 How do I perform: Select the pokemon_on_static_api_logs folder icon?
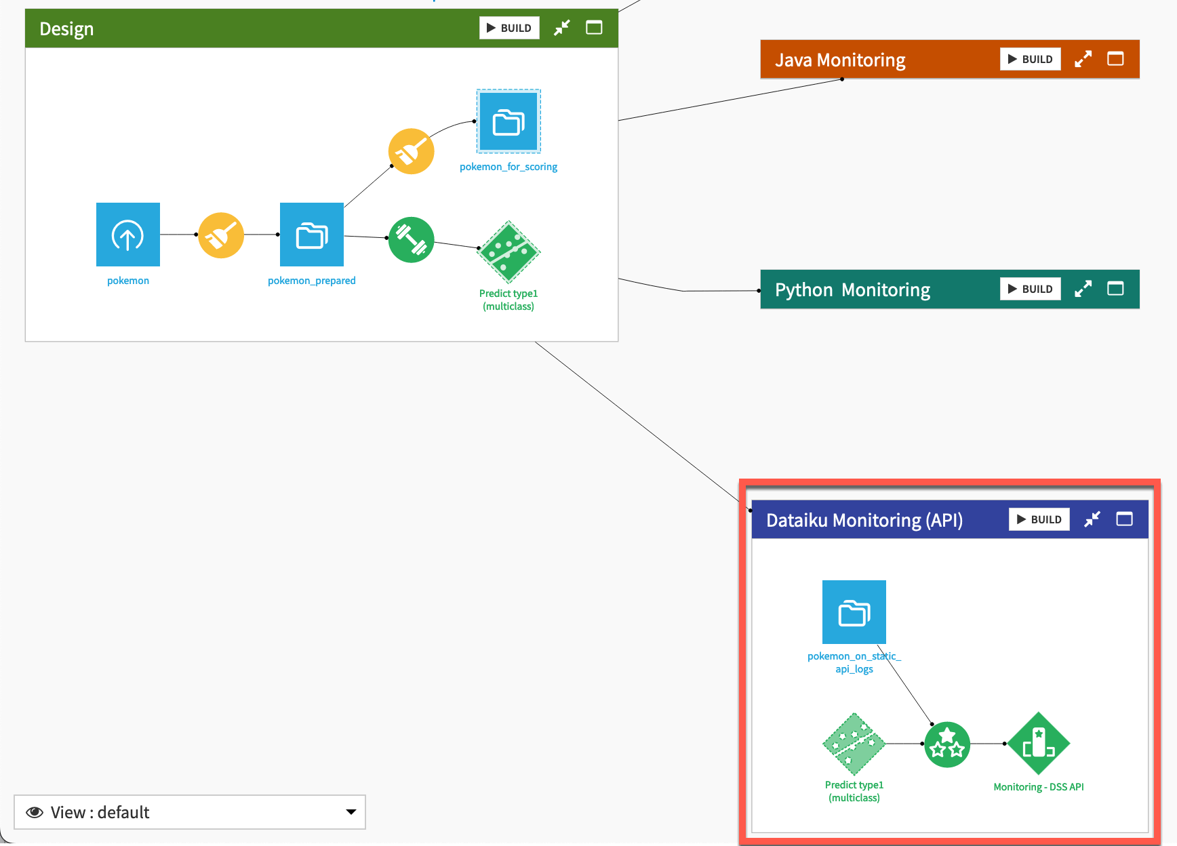tap(854, 611)
